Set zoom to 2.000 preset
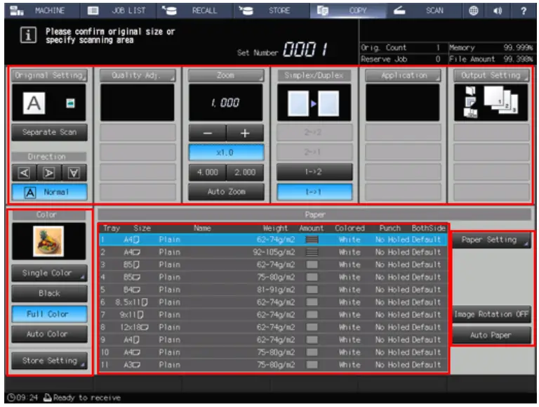The height and width of the screenshot is (407, 539). pos(245,172)
